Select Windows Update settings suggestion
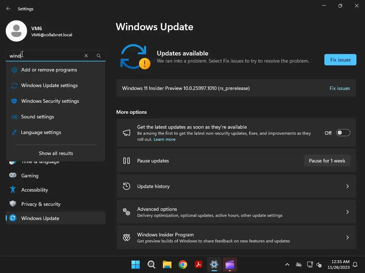This screenshot has height=273, width=365. pyautogui.click(x=56, y=85)
